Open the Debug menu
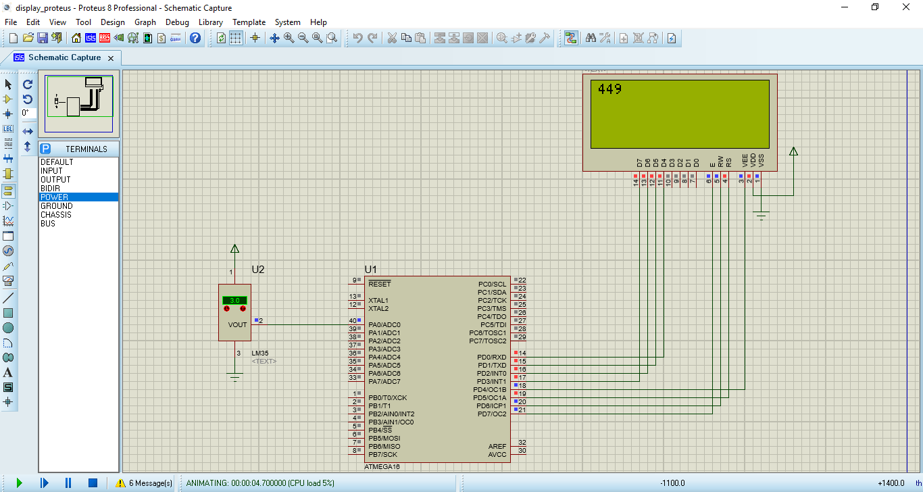Image resolution: width=923 pixels, height=492 pixels. click(x=177, y=22)
